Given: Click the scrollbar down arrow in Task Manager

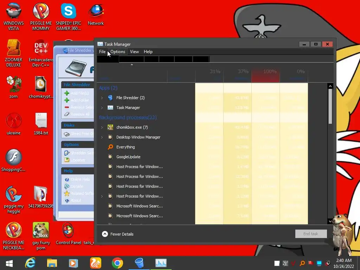Looking at the screenshot, I should click(330, 221).
